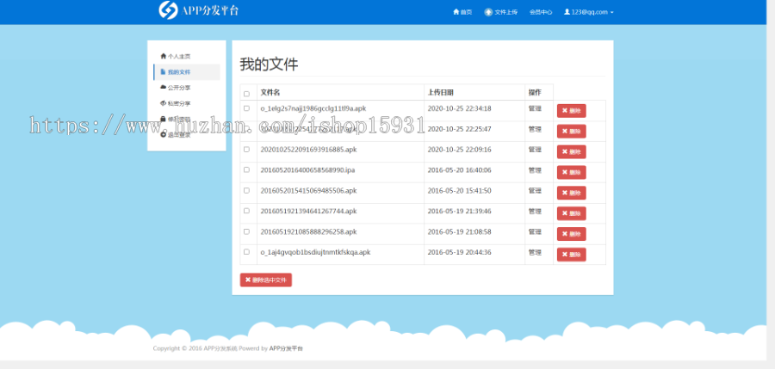The width and height of the screenshot is (775, 369).
Task: Click 管理 for 2016051921085888296258.apk
Action: click(535, 231)
